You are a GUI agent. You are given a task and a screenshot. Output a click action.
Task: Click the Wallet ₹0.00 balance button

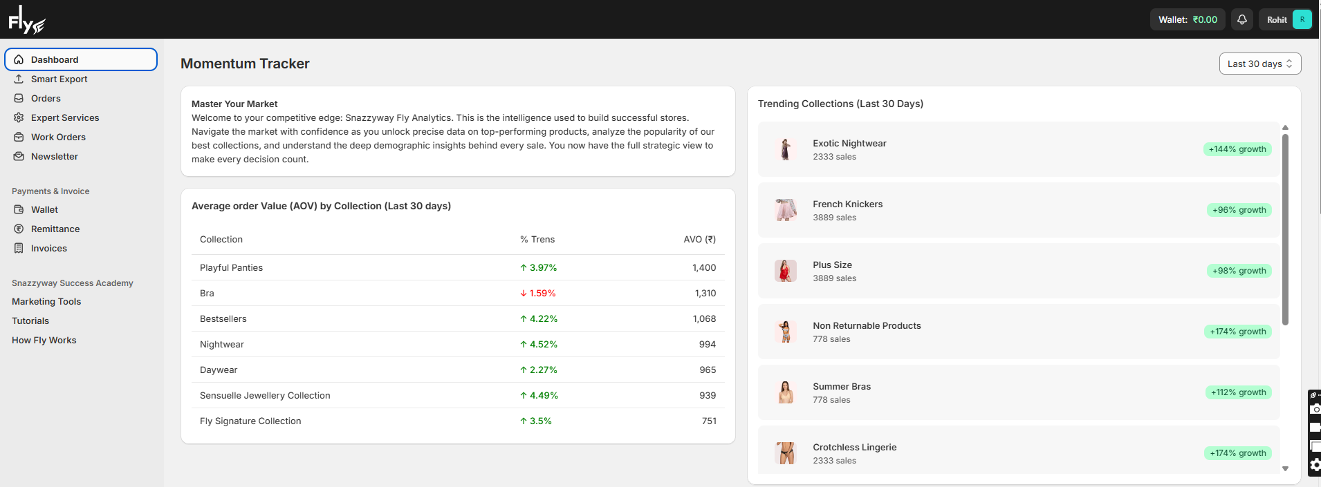[x=1188, y=19]
